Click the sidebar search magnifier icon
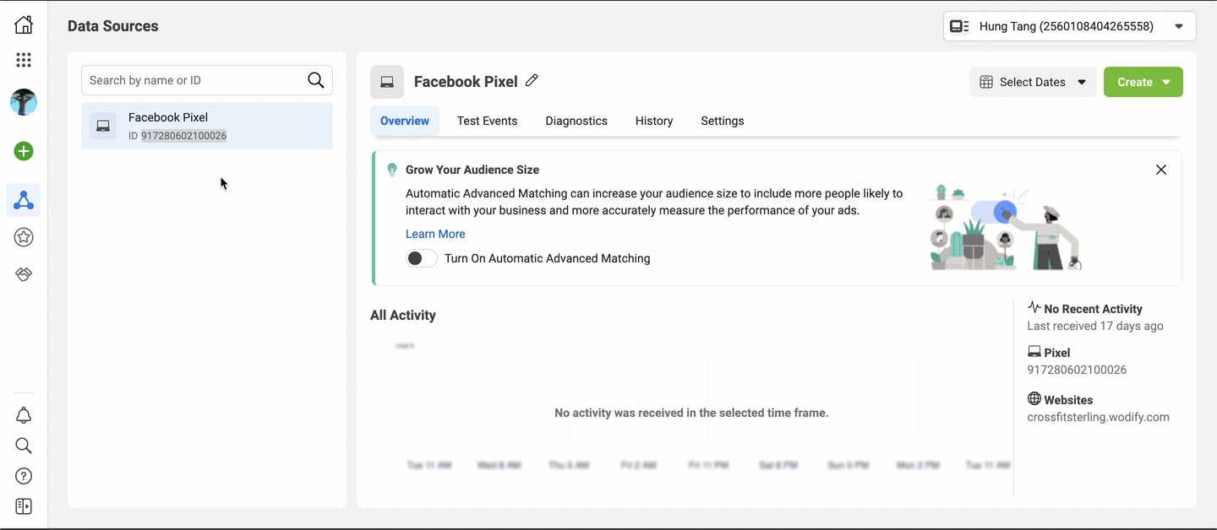Screen dimensions: 1217x530 tap(24, 446)
